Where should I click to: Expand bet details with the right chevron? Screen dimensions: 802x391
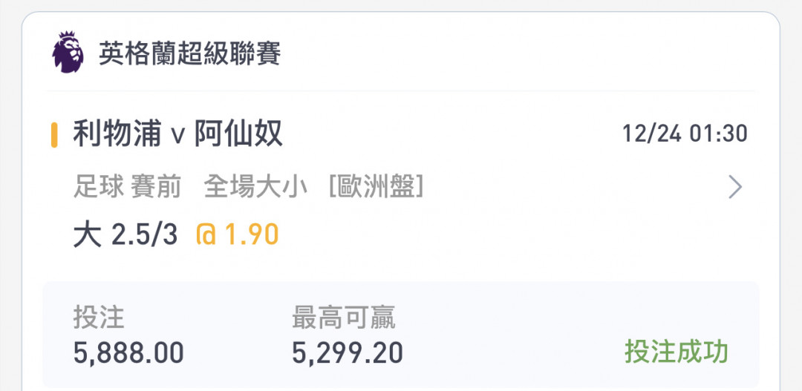pyautogui.click(x=735, y=188)
